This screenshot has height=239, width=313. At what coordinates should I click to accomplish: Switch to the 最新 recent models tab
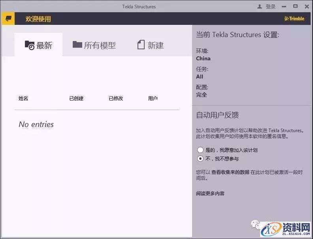(x=38, y=45)
